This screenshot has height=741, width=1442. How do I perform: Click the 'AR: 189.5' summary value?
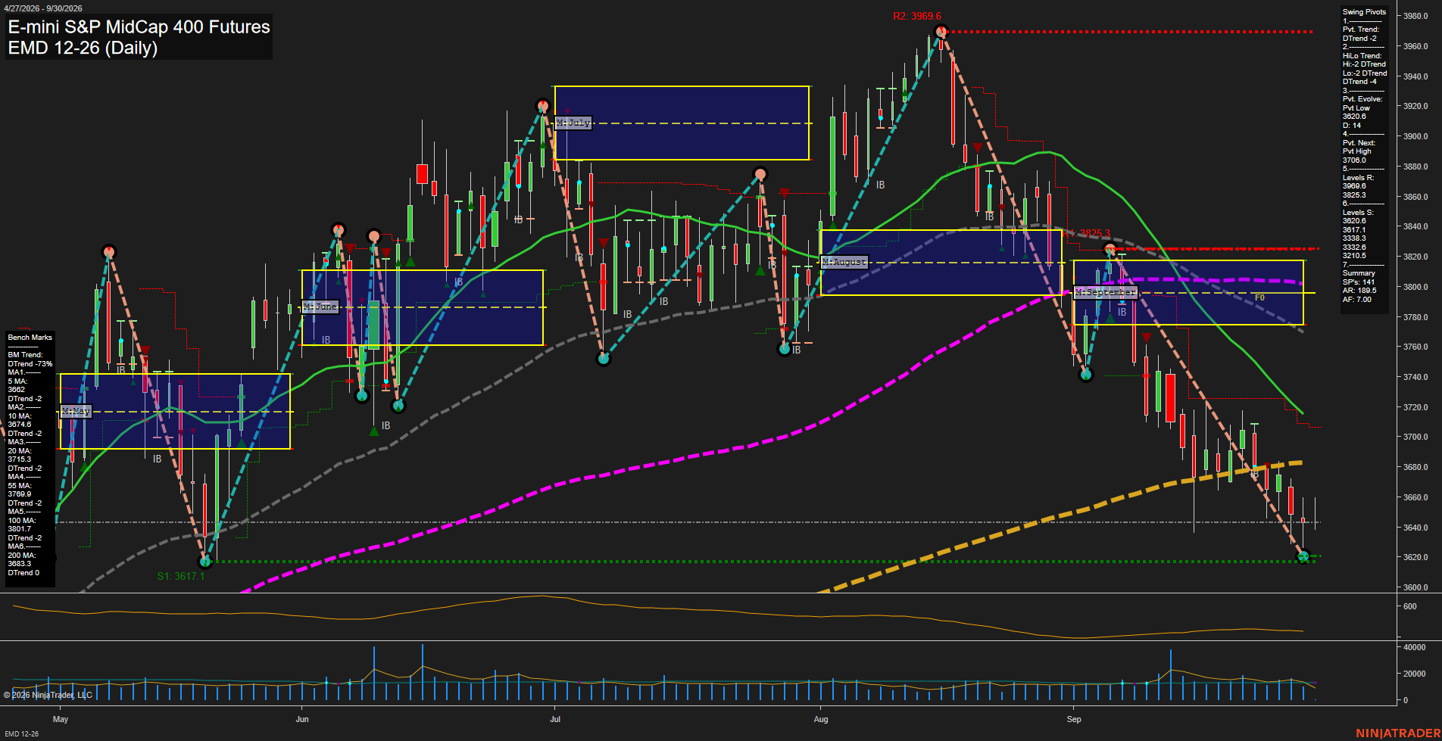click(x=1359, y=291)
